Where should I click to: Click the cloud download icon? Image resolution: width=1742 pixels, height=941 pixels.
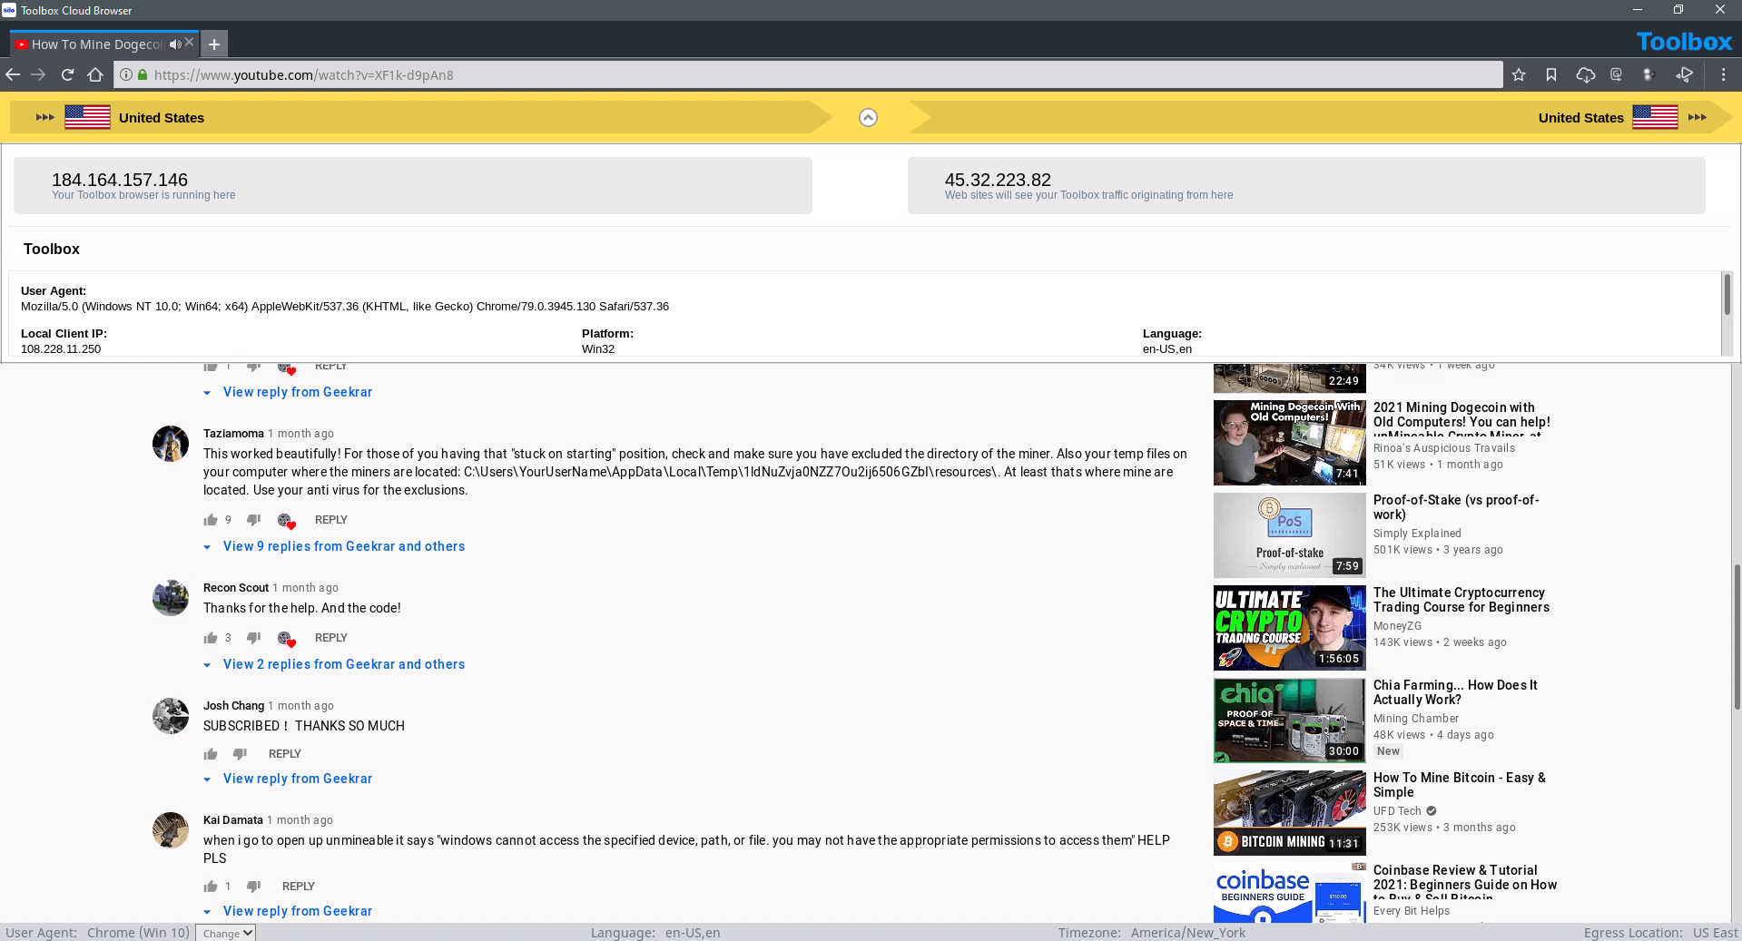1585,75
